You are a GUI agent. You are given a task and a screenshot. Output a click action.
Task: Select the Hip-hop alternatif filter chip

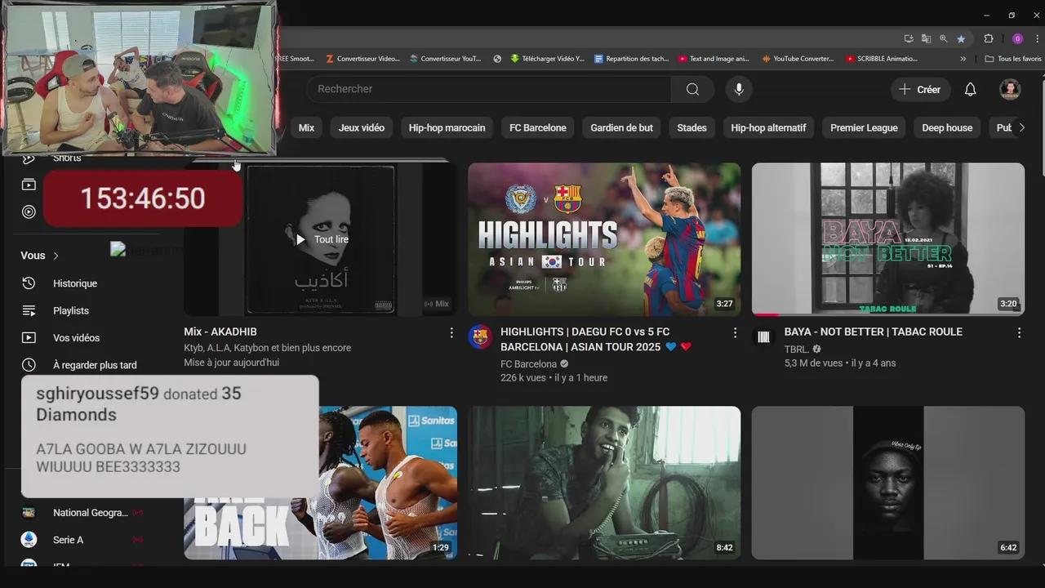pyautogui.click(x=768, y=127)
